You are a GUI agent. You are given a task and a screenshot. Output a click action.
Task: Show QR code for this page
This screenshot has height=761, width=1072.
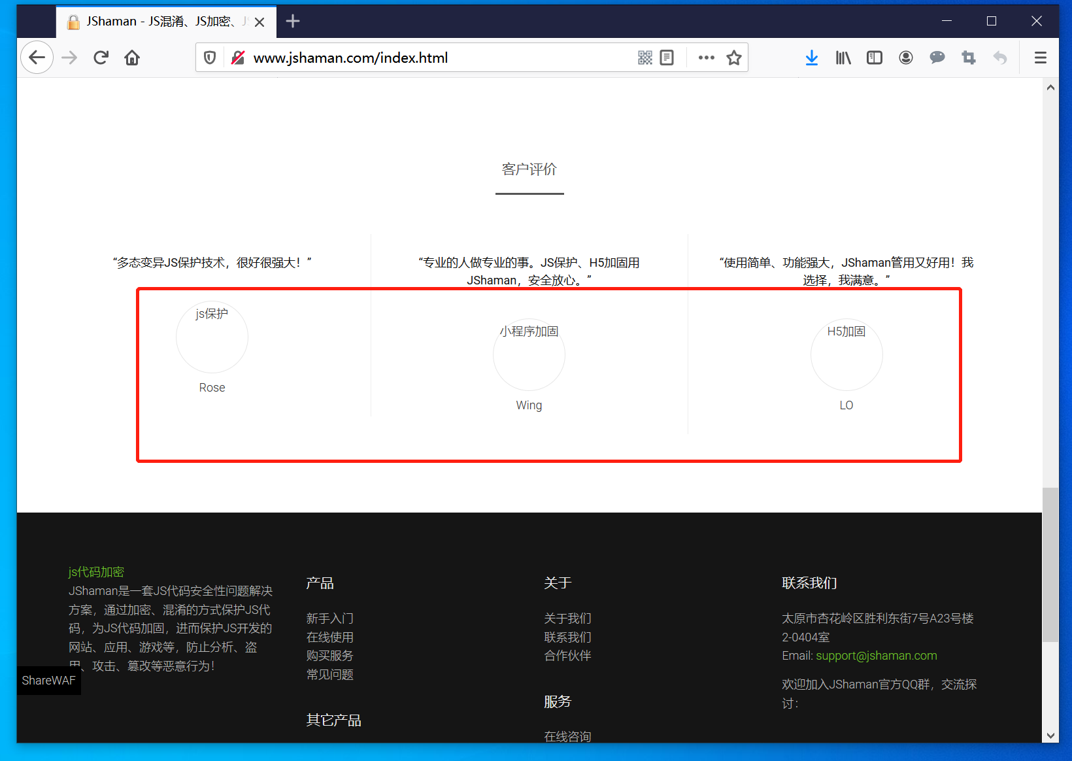point(645,58)
